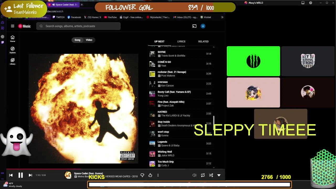The height and width of the screenshot is (189, 336).
Task: Click the rockstar yellow album thumbnail
Action: pos(152,74)
